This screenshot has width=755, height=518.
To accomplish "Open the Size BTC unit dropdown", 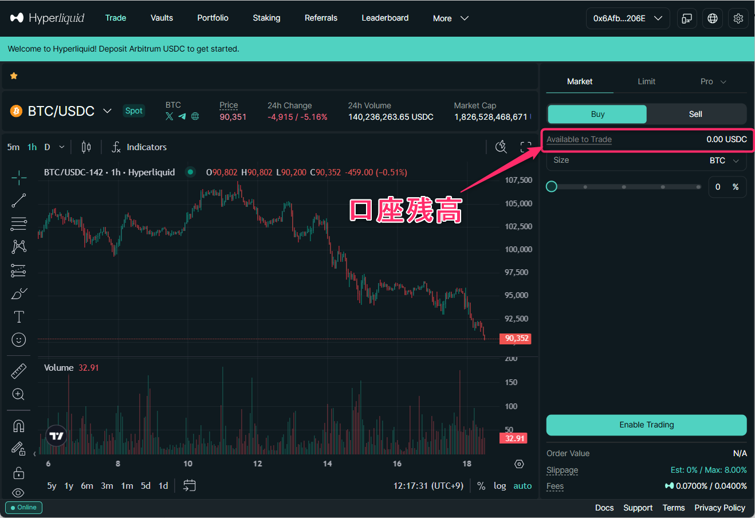I will pyautogui.click(x=724, y=160).
